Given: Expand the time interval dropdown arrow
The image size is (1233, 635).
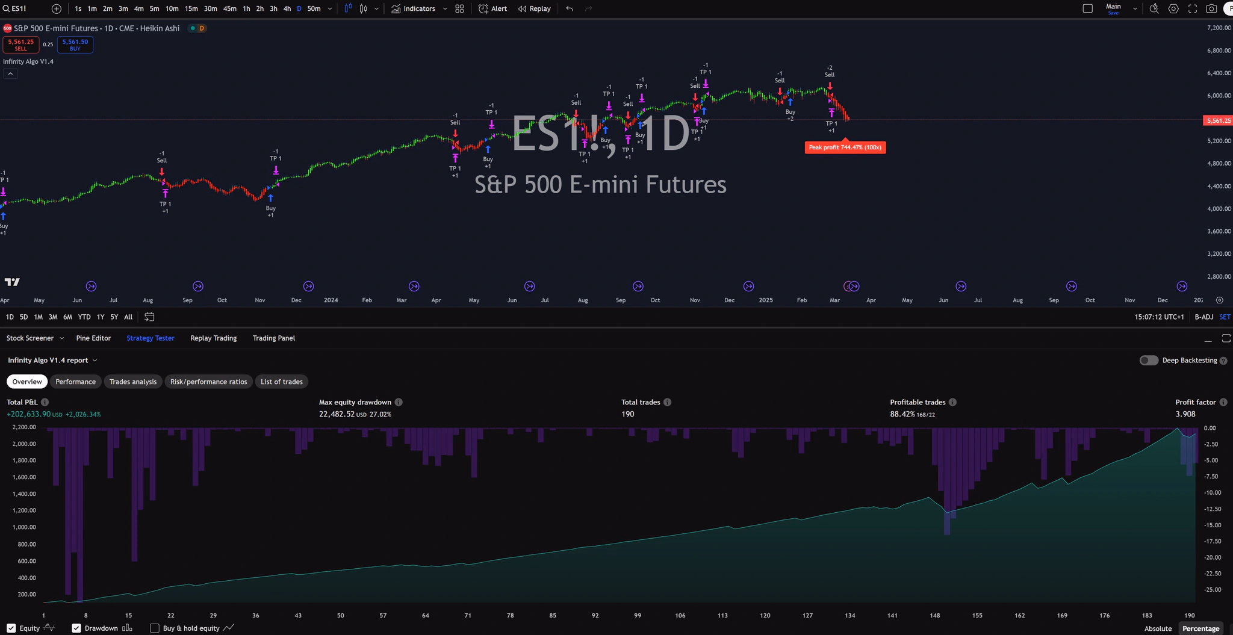Looking at the screenshot, I should 330,8.
